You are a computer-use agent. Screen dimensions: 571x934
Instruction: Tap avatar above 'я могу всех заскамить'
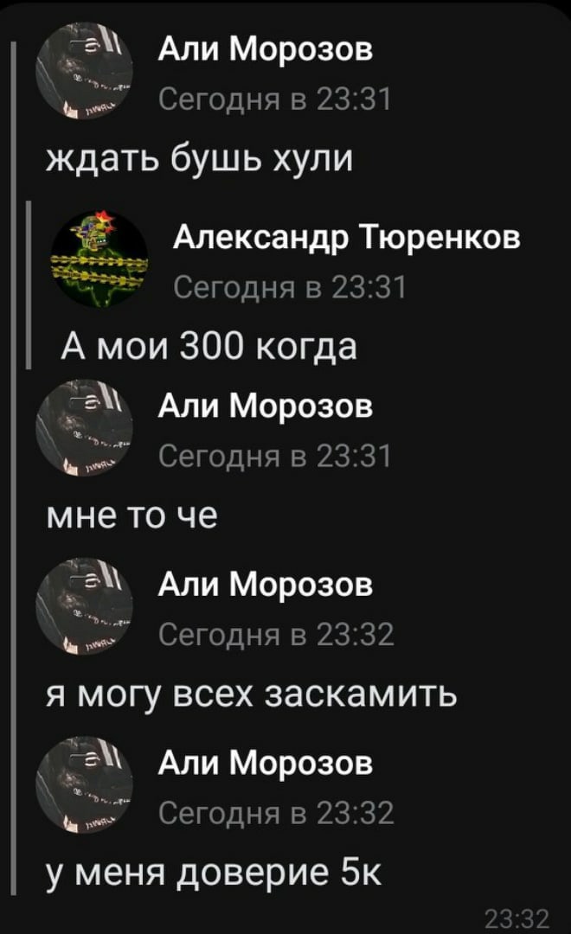click(x=84, y=606)
